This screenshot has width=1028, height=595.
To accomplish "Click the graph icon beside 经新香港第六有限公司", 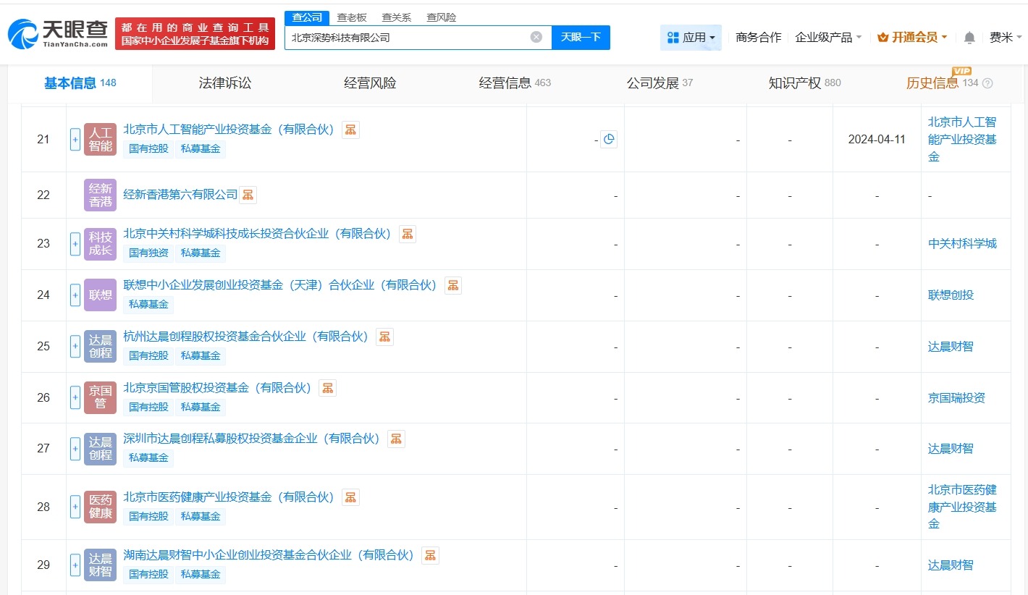I will pyautogui.click(x=248, y=195).
